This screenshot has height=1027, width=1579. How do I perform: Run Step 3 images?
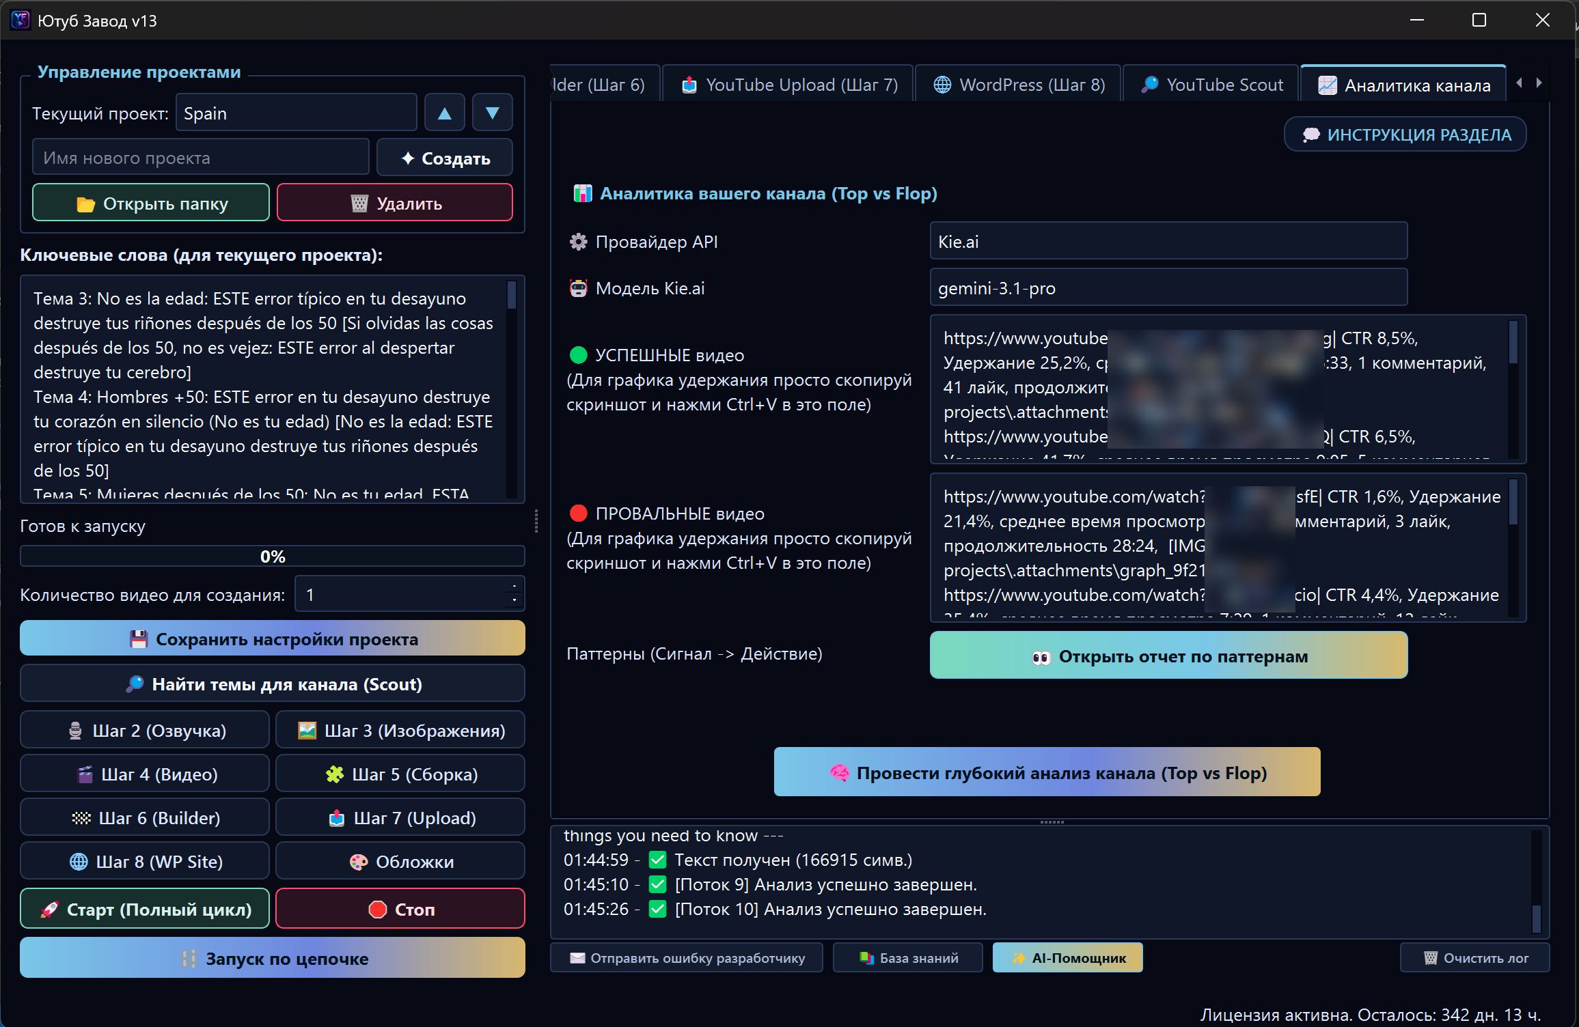[400, 730]
